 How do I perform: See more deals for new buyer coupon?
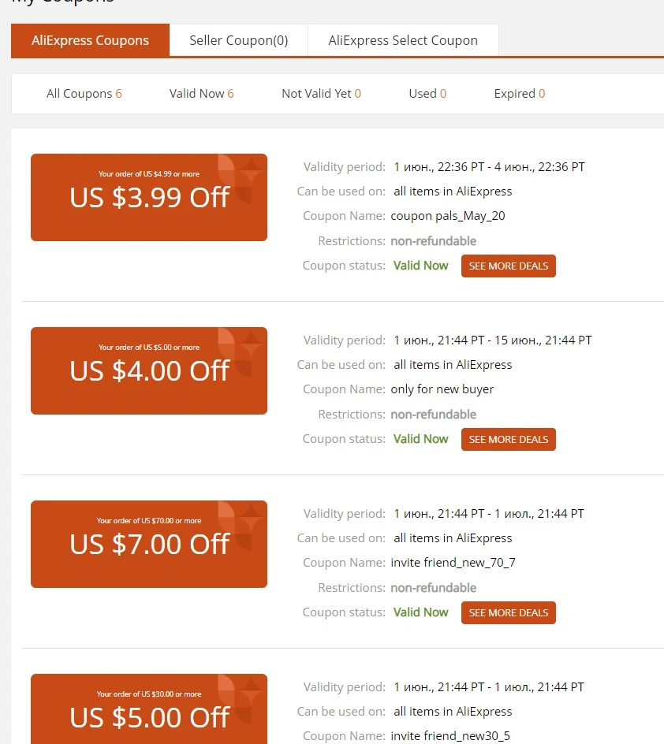509,439
